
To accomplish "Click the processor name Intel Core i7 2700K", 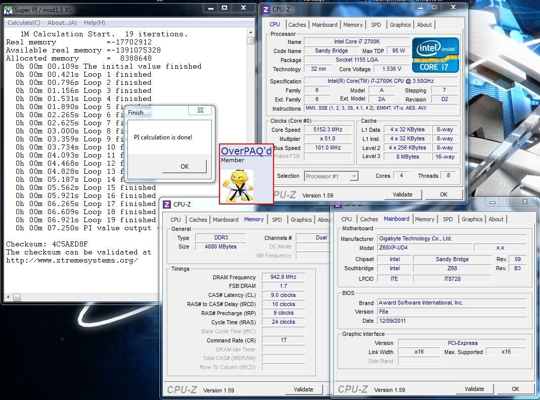I will pos(357,41).
